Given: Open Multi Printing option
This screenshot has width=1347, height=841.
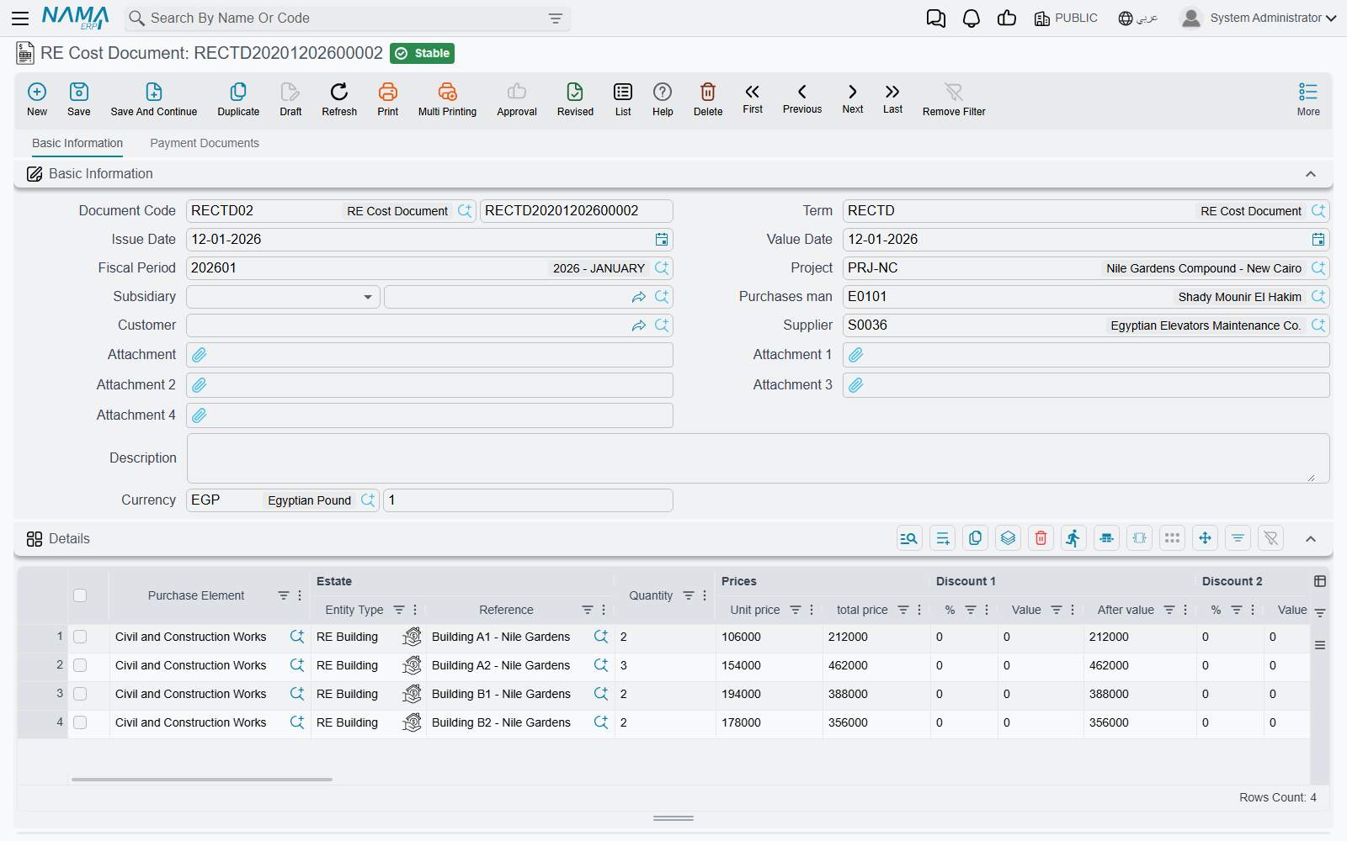Looking at the screenshot, I should click(447, 98).
